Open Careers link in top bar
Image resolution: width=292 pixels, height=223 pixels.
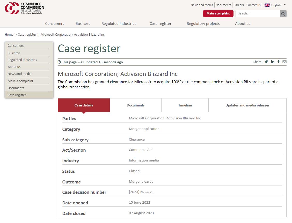pyautogui.click(x=238, y=5)
